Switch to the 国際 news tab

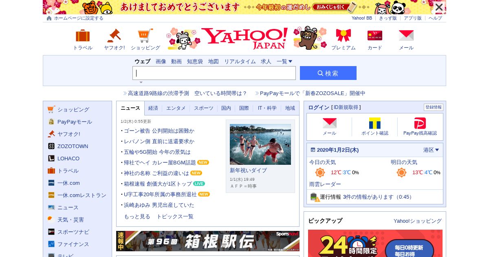[x=244, y=108]
